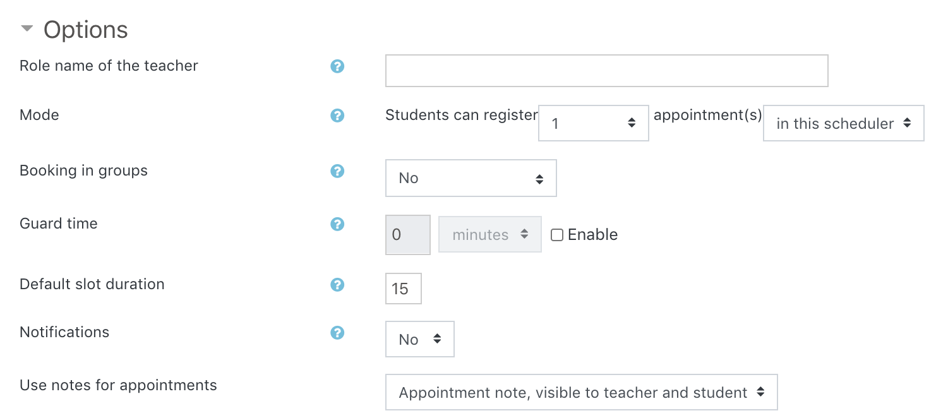Screen dimensions: 936x418
Task: Click the guard time minutes unit dropdown
Action: pos(490,235)
